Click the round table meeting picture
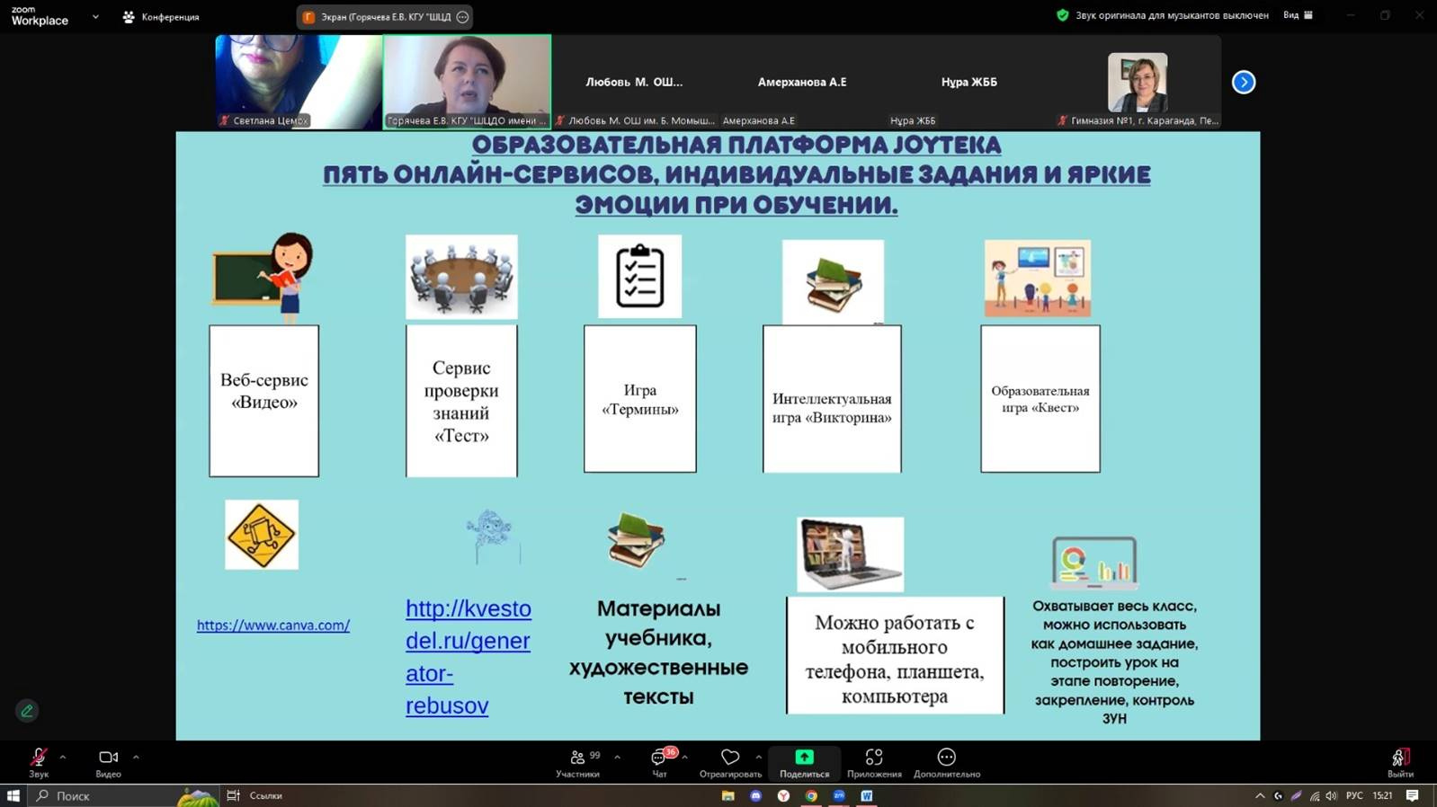Screen dimensions: 1437x807 pyautogui.click(x=461, y=277)
